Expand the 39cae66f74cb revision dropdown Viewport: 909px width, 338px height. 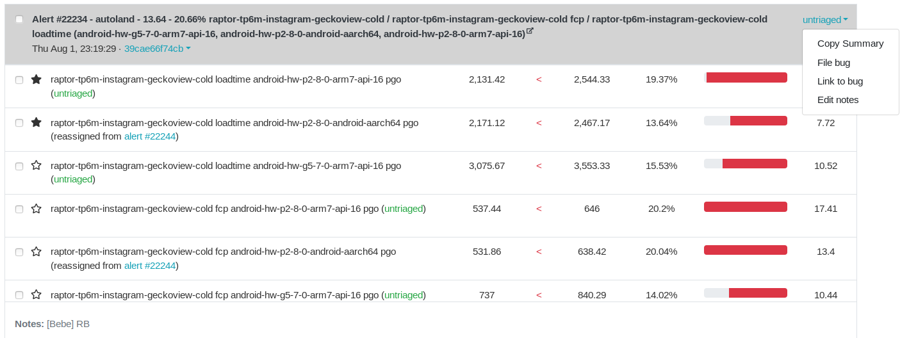pos(157,49)
